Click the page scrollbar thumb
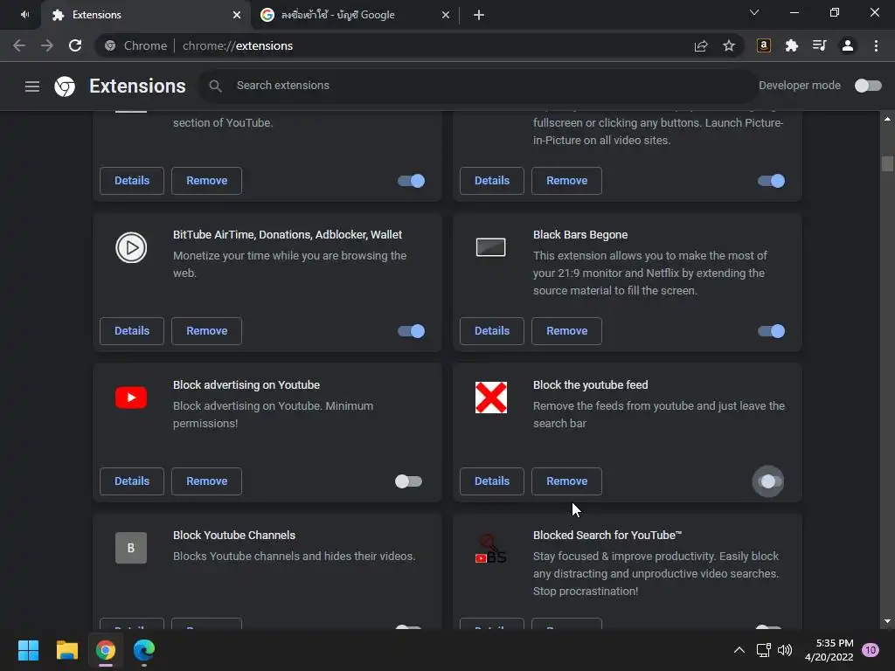The image size is (895, 671). [x=887, y=163]
